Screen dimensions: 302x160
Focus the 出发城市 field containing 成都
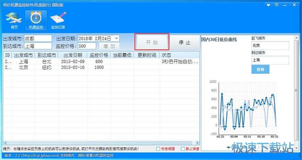[x=38, y=38]
